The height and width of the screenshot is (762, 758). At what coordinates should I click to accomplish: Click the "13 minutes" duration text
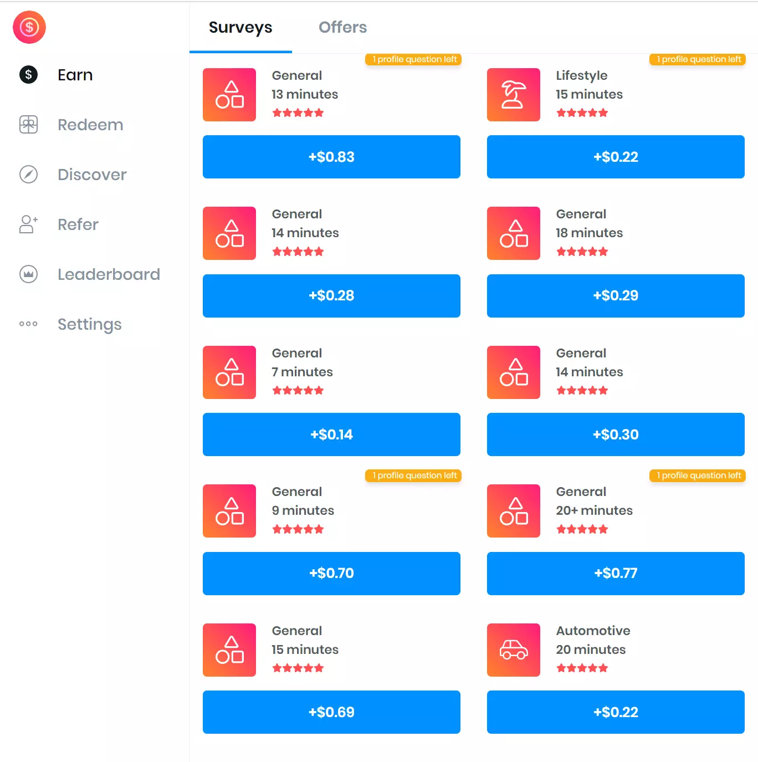[305, 94]
